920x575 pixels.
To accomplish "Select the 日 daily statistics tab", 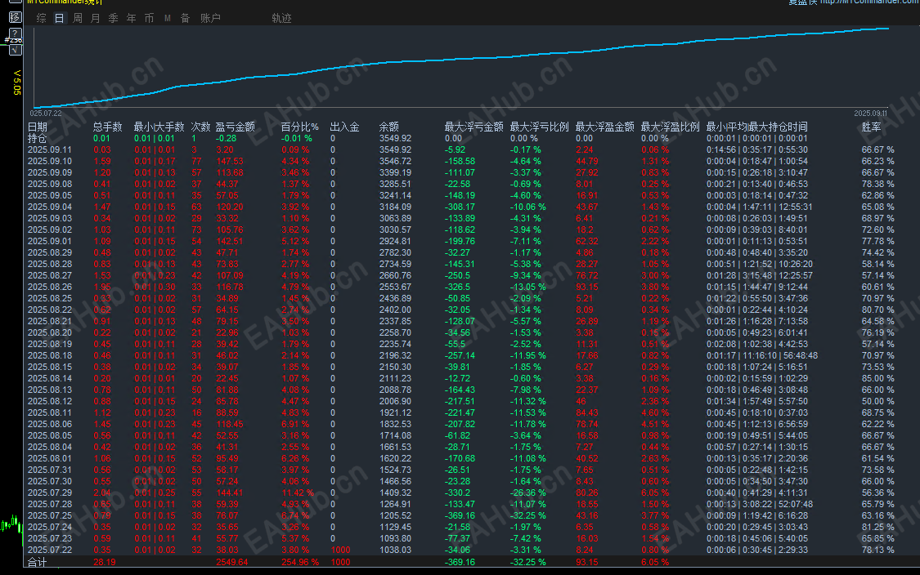I will click(59, 18).
